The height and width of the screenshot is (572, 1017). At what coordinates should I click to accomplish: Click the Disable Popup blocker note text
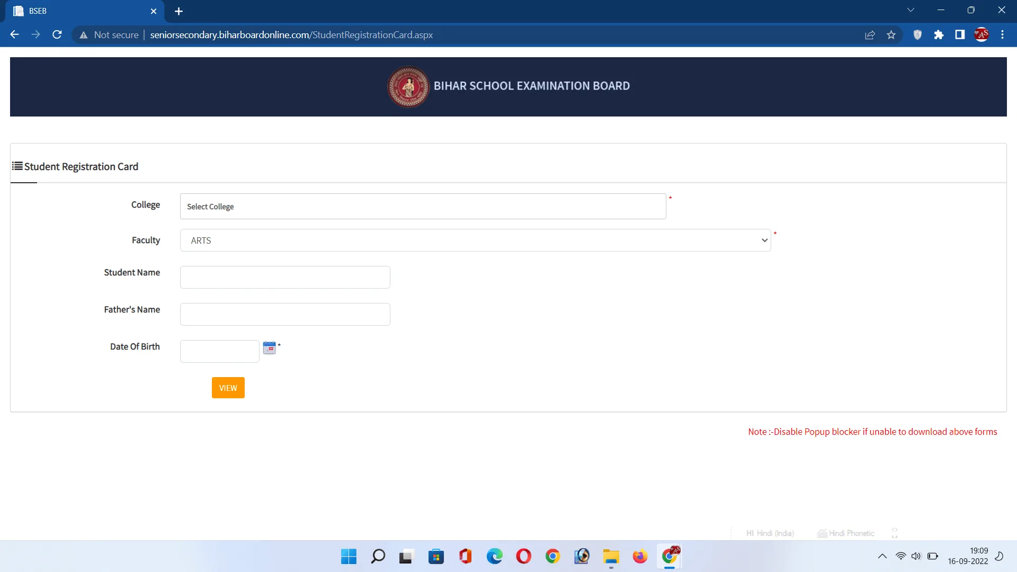click(x=872, y=432)
